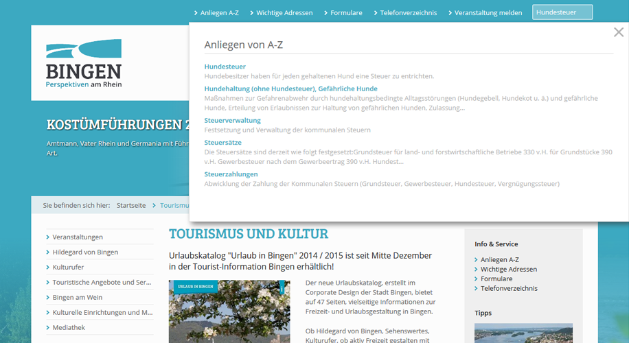Click the Bingen logo
Viewport: 629px width, 343px height.
coord(84,63)
